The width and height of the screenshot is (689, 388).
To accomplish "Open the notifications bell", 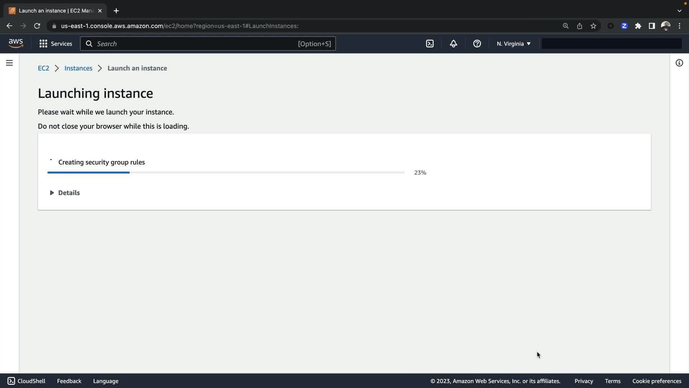I will [x=453, y=44].
